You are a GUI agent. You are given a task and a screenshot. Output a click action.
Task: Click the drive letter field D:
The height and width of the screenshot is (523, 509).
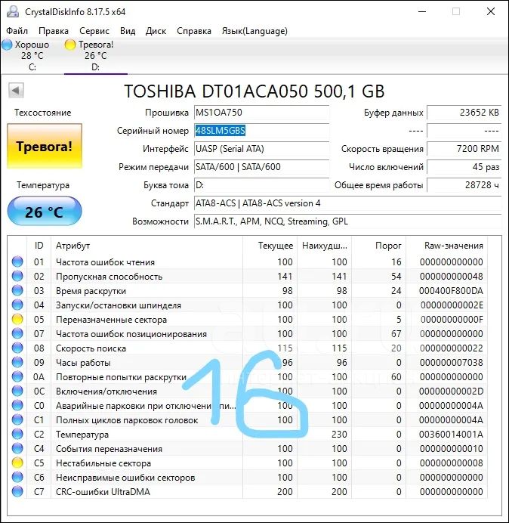pyautogui.click(x=261, y=184)
